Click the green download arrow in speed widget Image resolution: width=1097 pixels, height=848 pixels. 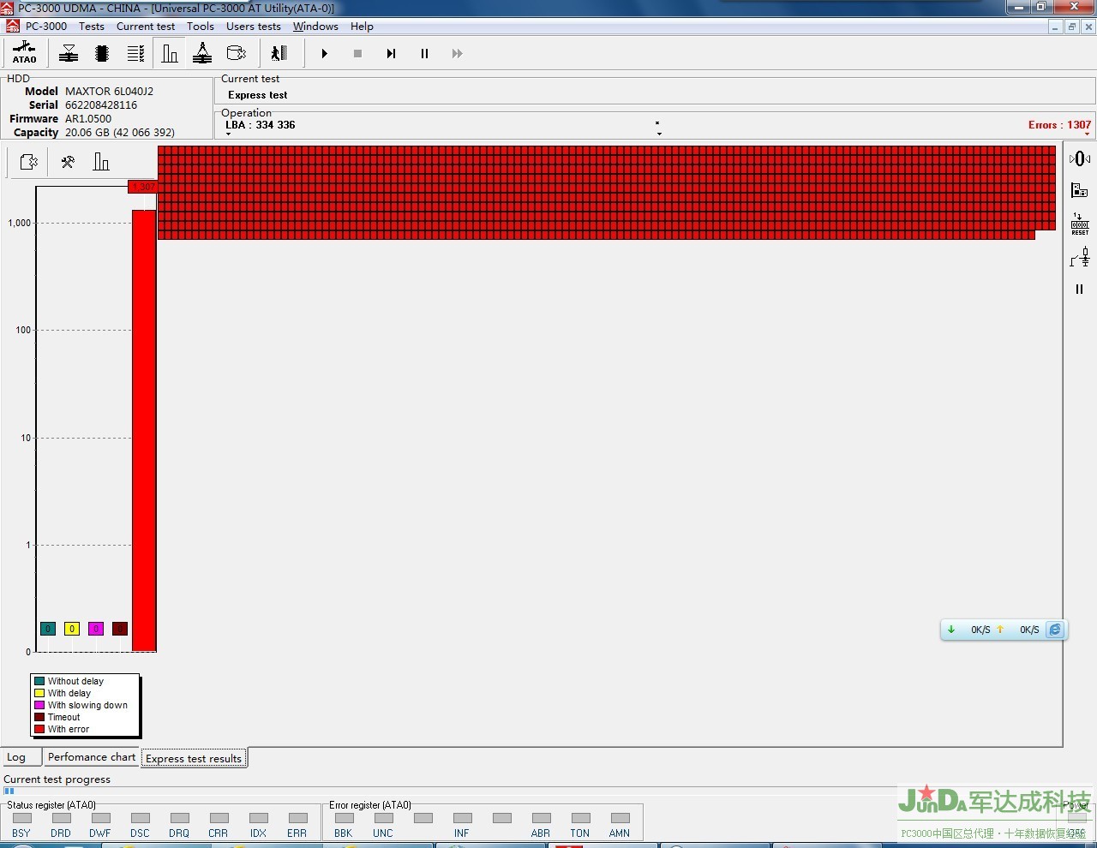(x=950, y=630)
